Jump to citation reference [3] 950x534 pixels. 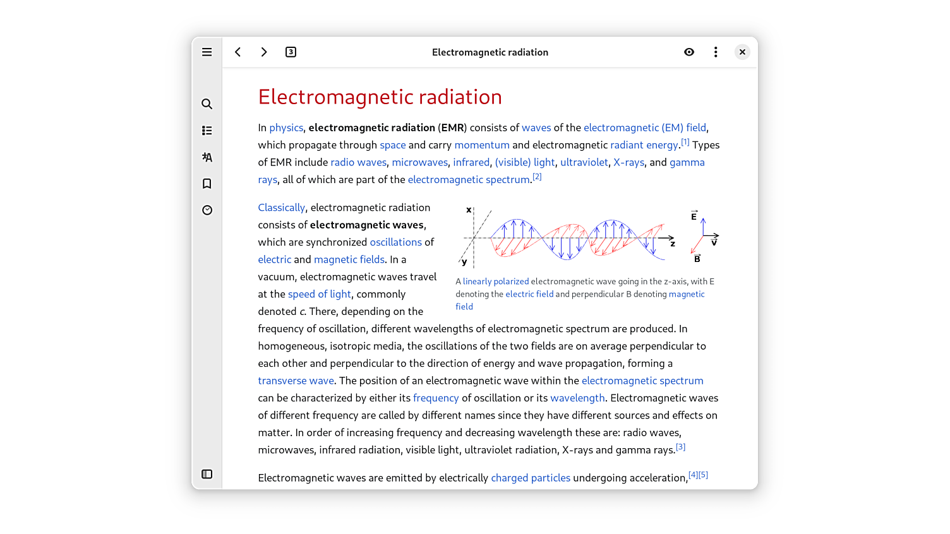[680, 447]
